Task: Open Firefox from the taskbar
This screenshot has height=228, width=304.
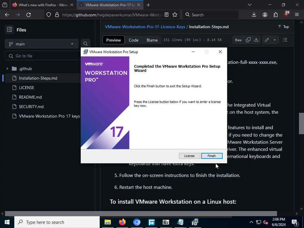Action: tap(122, 222)
